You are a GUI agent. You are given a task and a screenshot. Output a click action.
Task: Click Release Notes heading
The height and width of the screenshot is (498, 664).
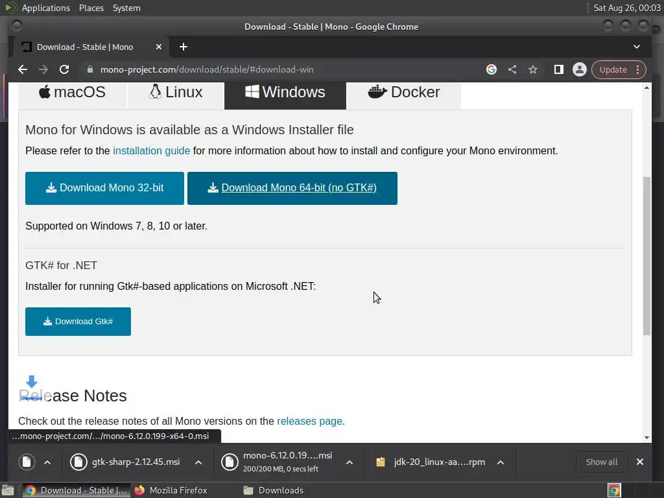[73, 396]
